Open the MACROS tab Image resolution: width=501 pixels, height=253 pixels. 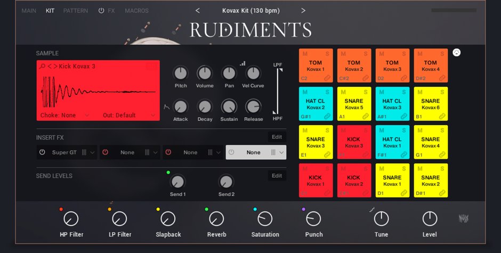pos(136,11)
